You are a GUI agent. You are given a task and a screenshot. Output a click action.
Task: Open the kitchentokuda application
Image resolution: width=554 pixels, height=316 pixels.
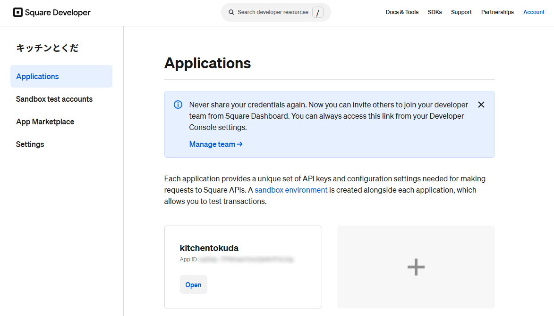pos(193,284)
